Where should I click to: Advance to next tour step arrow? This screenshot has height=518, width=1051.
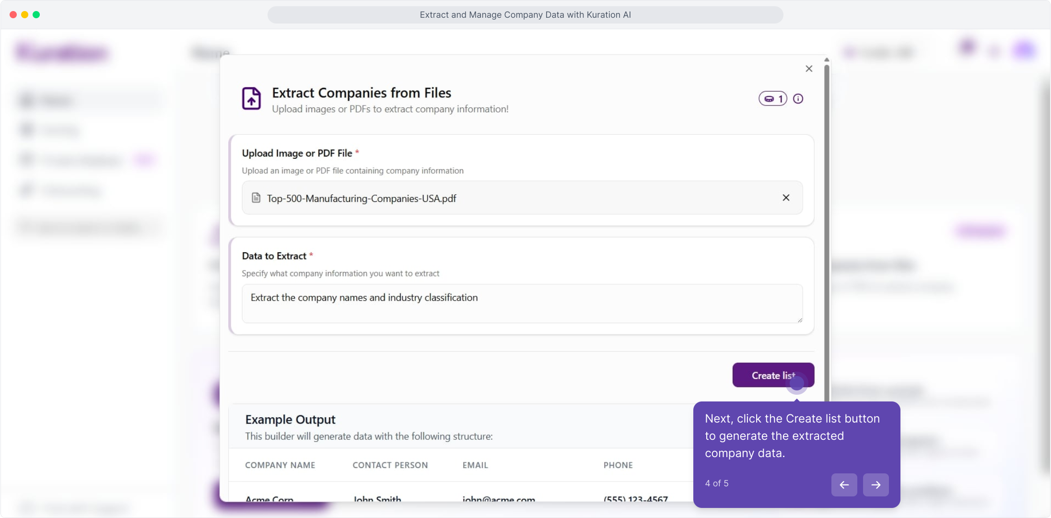tap(876, 485)
